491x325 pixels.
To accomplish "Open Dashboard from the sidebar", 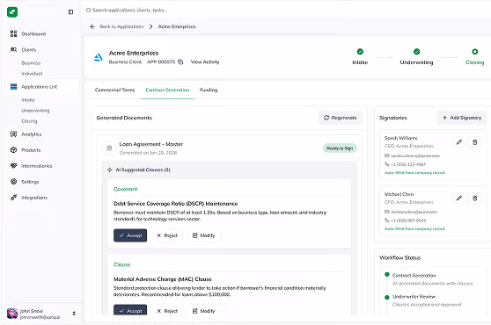I will click(x=33, y=33).
